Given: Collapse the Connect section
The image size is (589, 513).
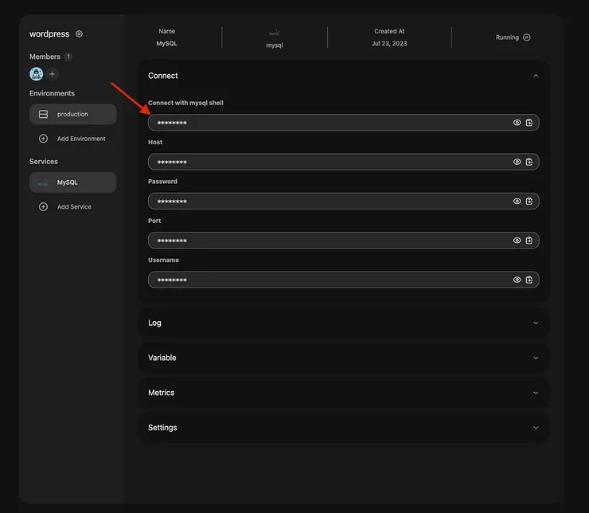Looking at the screenshot, I should 536,76.
